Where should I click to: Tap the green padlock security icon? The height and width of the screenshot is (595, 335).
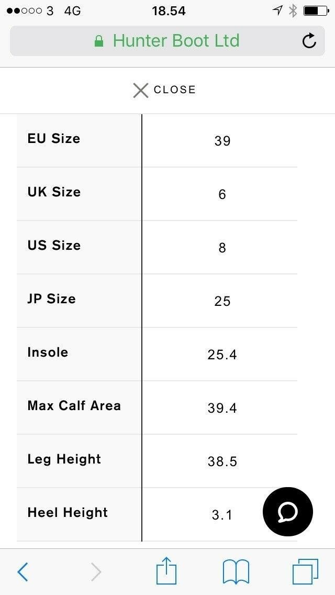(99, 41)
